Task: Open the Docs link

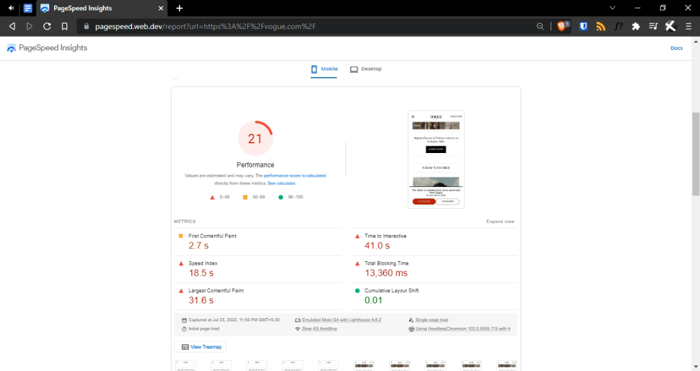Action: pyautogui.click(x=676, y=48)
